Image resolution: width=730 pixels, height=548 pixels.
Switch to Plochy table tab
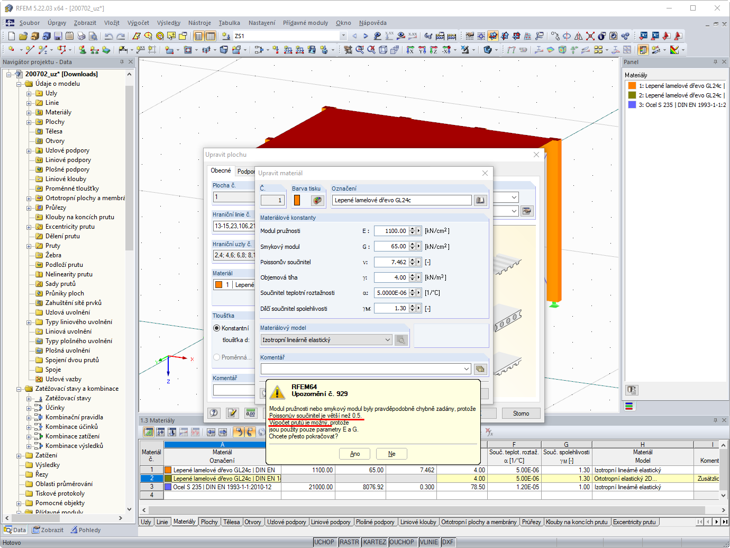[x=209, y=522]
